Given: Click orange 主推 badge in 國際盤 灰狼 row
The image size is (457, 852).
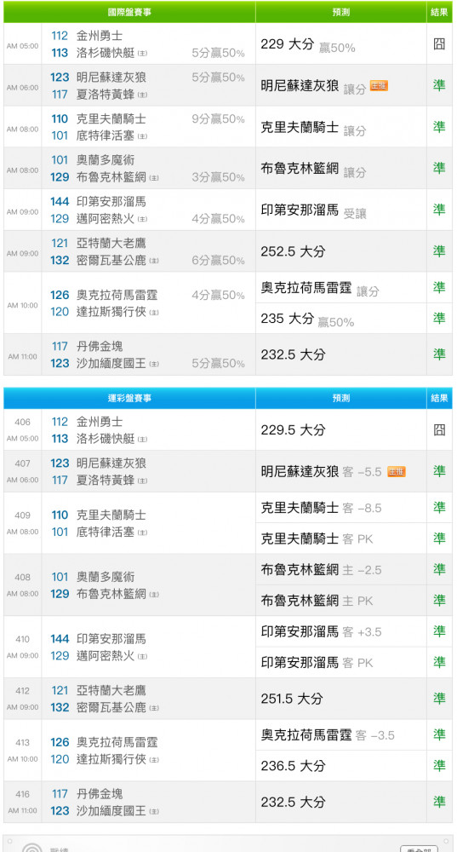Looking at the screenshot, I should tap(379, 86).
